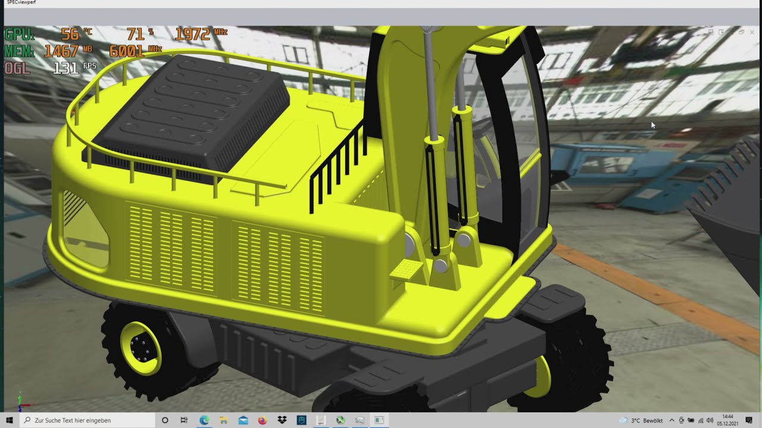Screen dimensions: 762x428
Task: Open the picture viewer taskbar icon
Action: (360, 420)
